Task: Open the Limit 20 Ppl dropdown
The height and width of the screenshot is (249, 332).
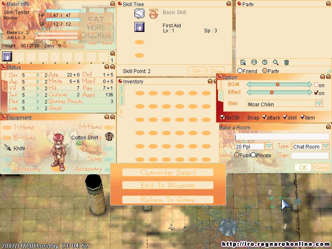Action: tap(269, 146)
